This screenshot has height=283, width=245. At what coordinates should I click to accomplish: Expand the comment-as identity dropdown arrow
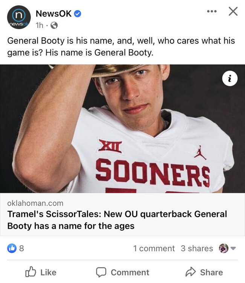[233, 248]
